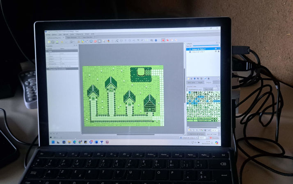Image resolution: width=293 pixels, height=184 pixels.
Task: Open the current layer dropdown in the status bar
Action: (x=190, y=138)
